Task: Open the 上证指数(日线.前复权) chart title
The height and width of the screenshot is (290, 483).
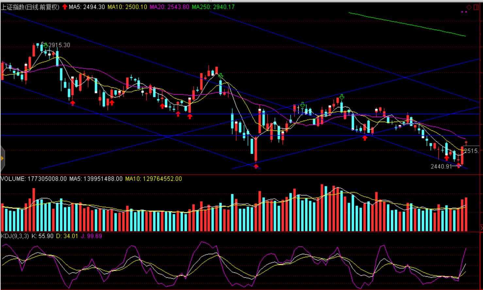Action: coord(30,7)
